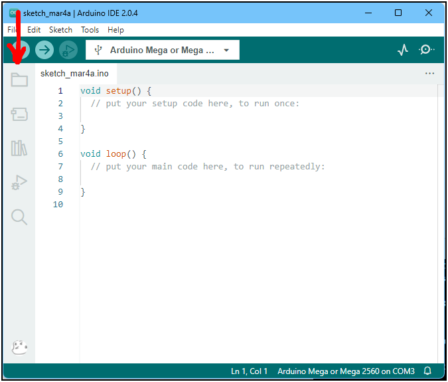Open the Sketchbook folder panel
The width and height of the screenshot is (448, 382).
[19, 80]
